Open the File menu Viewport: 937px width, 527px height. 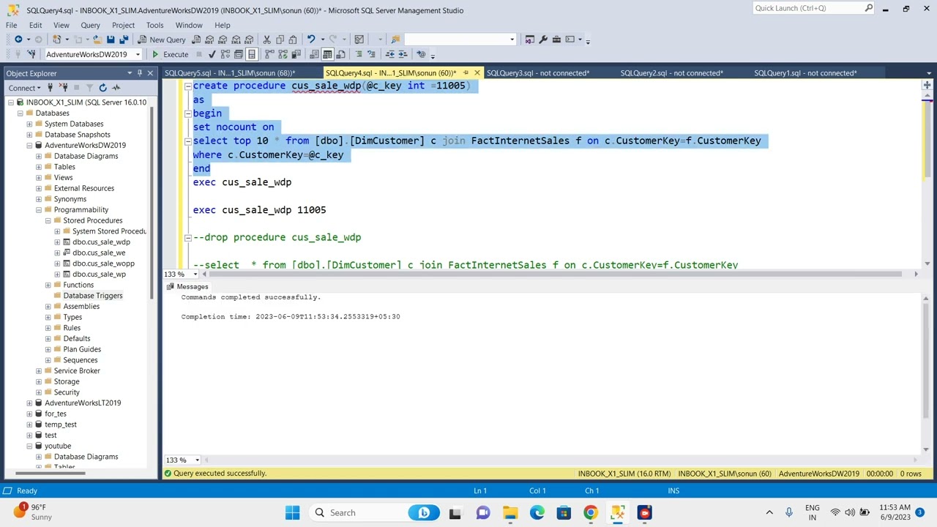pyautogui.click(x=12, y=25)
